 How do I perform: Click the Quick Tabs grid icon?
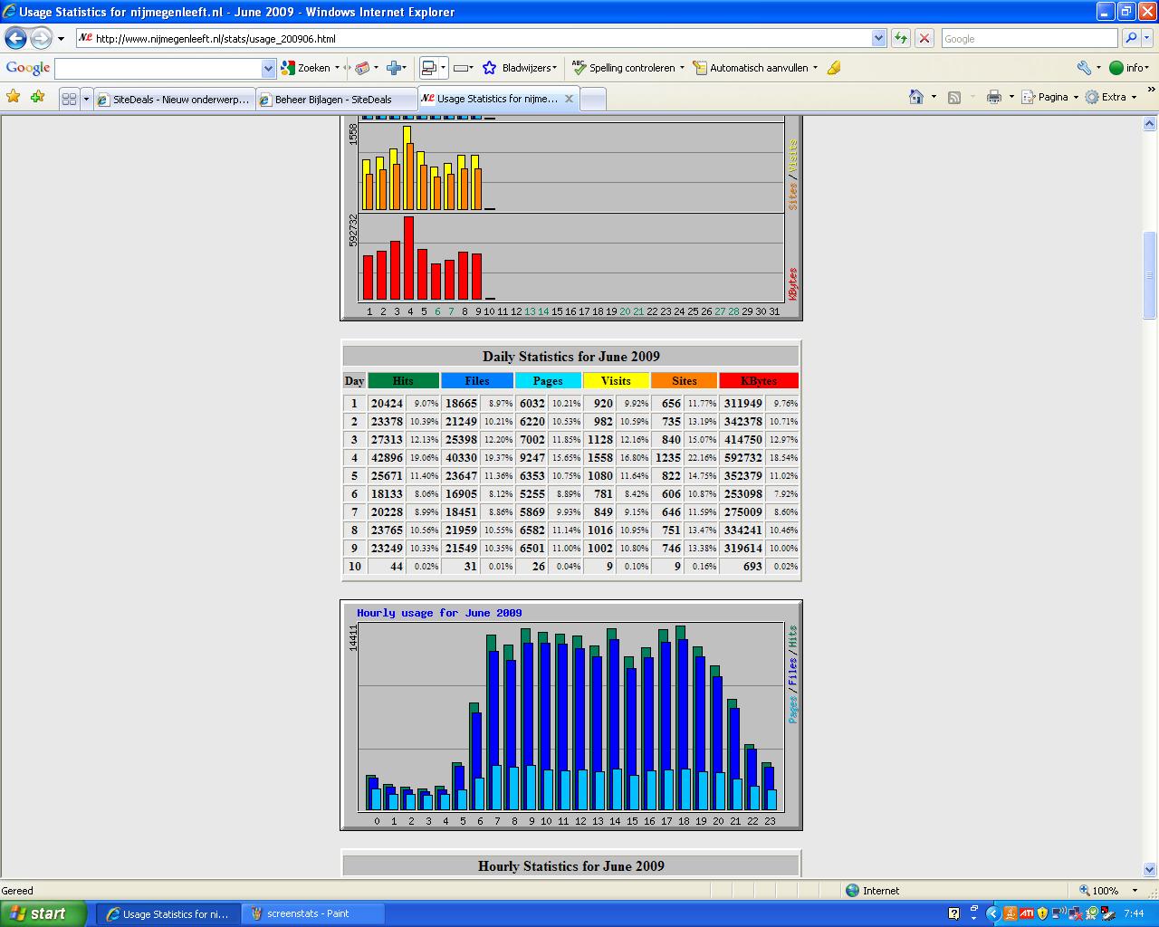tap(69, 100)
